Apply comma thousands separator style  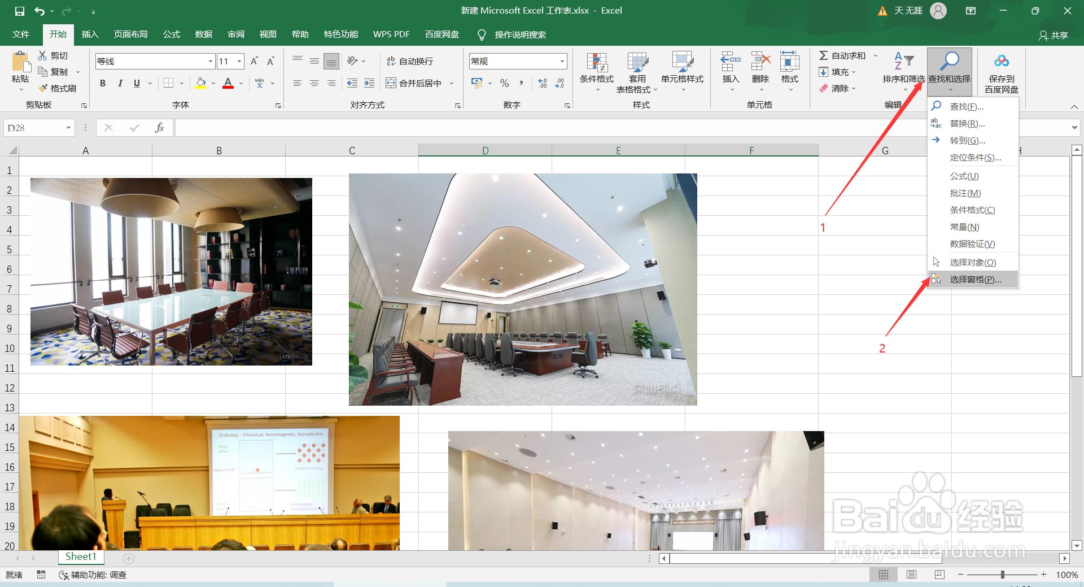tap(522, 83)
